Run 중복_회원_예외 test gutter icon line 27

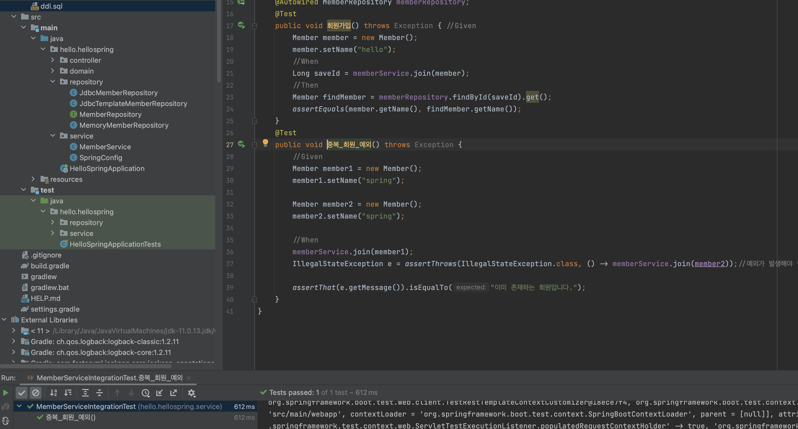[241, 144]
